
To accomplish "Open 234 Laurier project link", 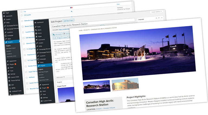I will pos(27,15).
